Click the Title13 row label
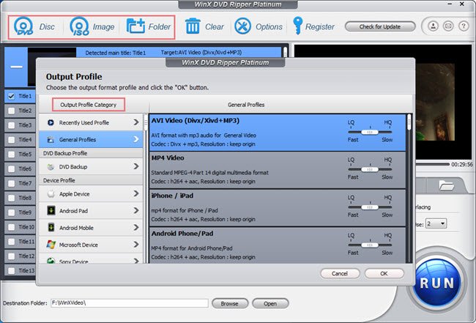Image resolution: width=476 pixels, height=323 pixels. 26,270
